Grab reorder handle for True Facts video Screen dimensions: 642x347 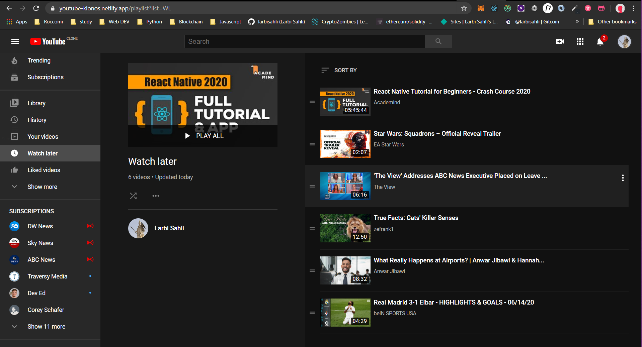pos(312,228)
